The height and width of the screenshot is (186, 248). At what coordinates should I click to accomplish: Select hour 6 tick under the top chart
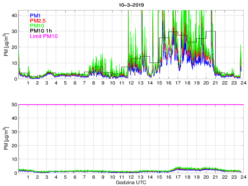point(75,83)
